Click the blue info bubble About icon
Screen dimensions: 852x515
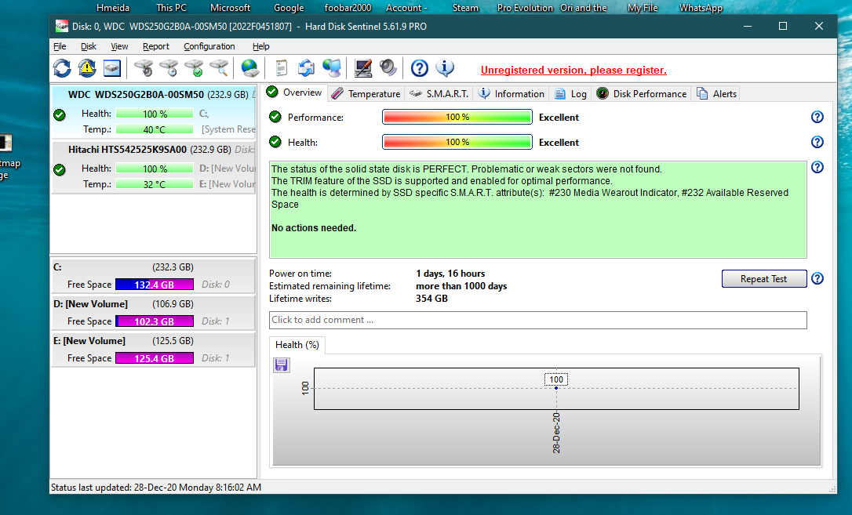tap(445, 68)
